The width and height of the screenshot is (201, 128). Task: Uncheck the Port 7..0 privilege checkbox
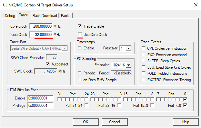click(x=185, y=105)
